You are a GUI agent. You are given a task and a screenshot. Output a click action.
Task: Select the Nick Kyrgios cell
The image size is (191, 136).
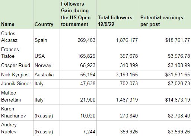(16, 75)
